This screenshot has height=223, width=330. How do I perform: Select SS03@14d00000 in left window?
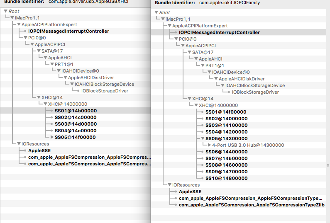(76, 124)
